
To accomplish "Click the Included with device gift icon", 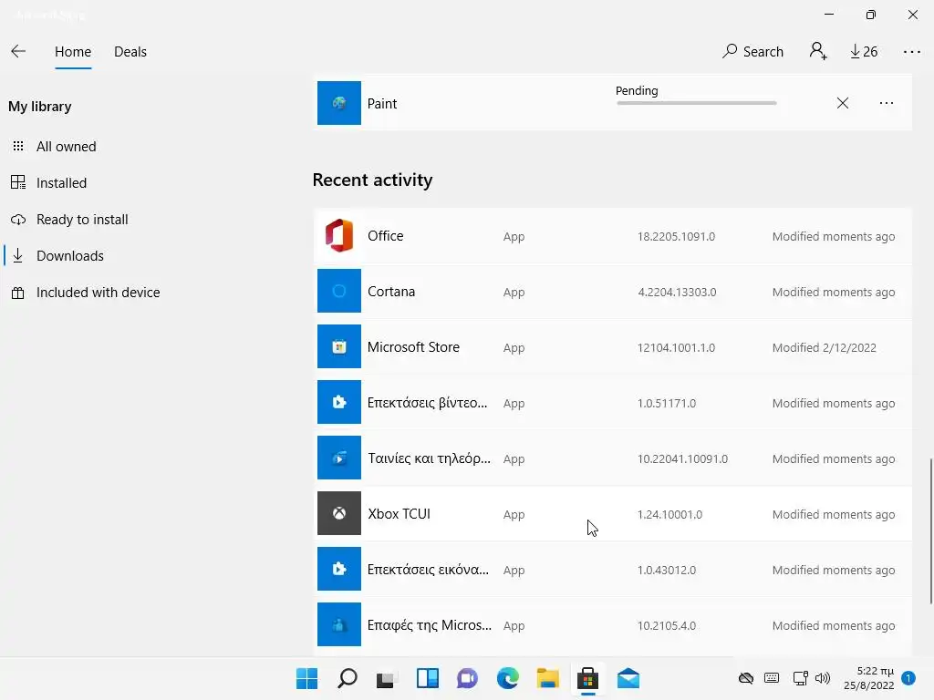I will pos(18,293).
